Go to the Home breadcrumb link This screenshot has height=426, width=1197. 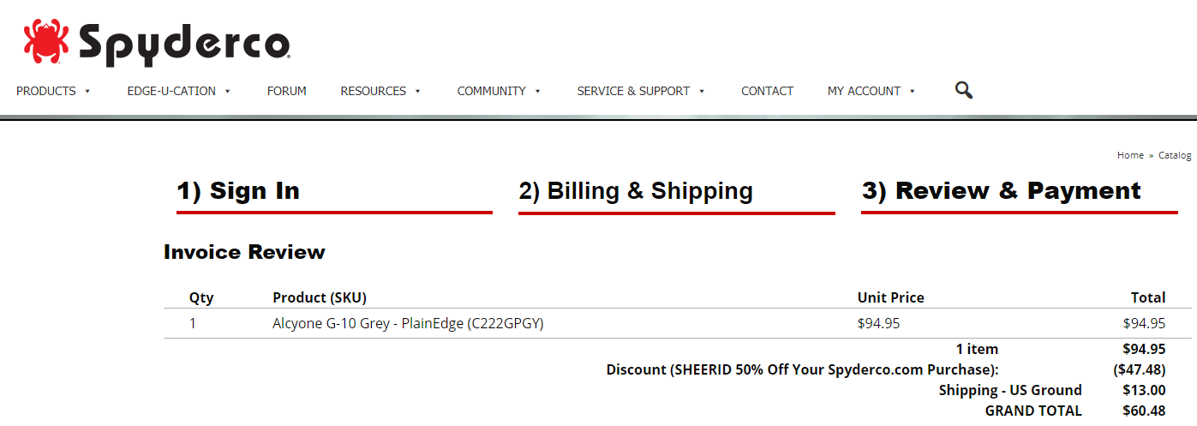(x=1130, y=155)
